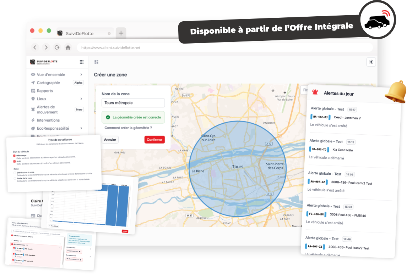Open Lieux in sidebar
The height and width of the screenshot is (275, 407).
point(42,99)
